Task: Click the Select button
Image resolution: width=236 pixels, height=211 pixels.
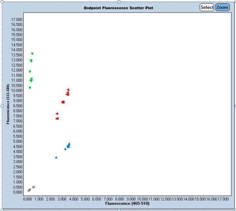Action: pos(207,7)
